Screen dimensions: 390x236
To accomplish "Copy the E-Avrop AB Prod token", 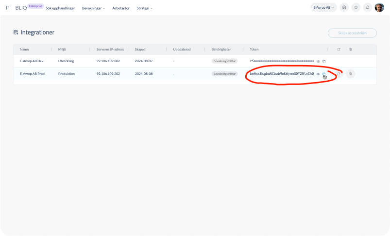I will [x=324, y=74].
